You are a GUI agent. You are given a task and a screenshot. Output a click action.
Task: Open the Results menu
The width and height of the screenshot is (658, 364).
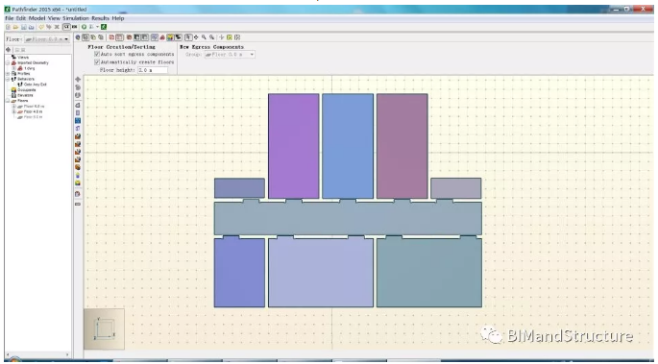click(100, 18)
